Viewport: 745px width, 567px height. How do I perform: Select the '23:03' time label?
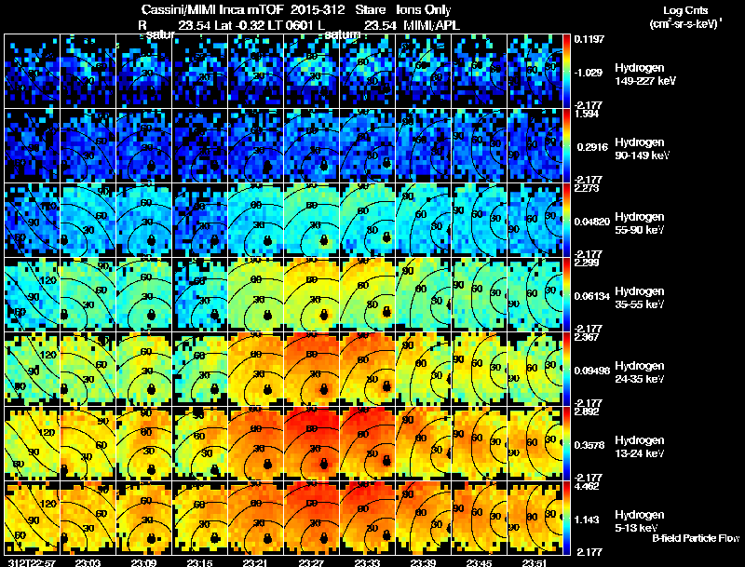point(88,562)
